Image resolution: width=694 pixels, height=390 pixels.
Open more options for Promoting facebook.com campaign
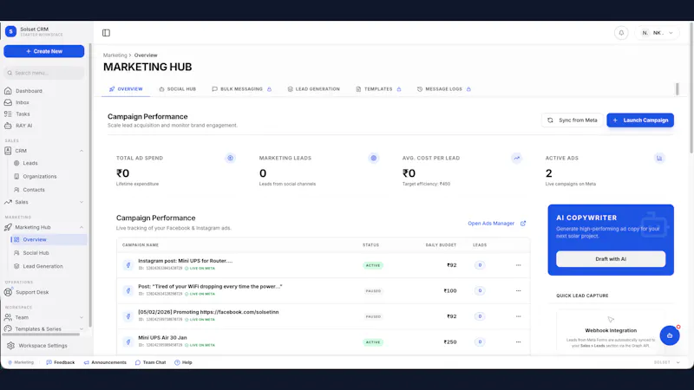click(x=518, y=316)
